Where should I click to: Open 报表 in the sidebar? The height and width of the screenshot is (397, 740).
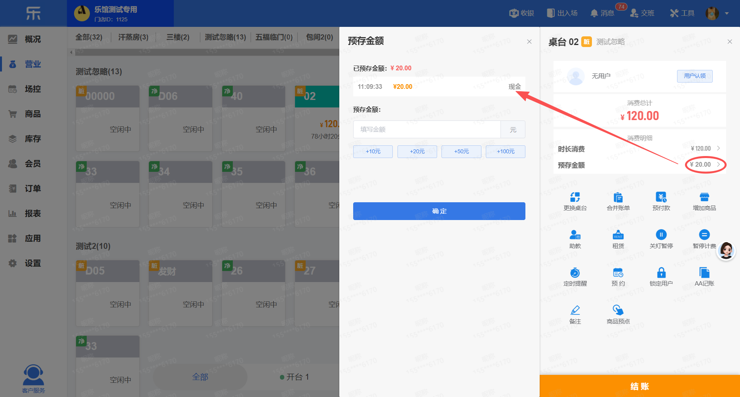pyautogui.click(x=33, y=213)
